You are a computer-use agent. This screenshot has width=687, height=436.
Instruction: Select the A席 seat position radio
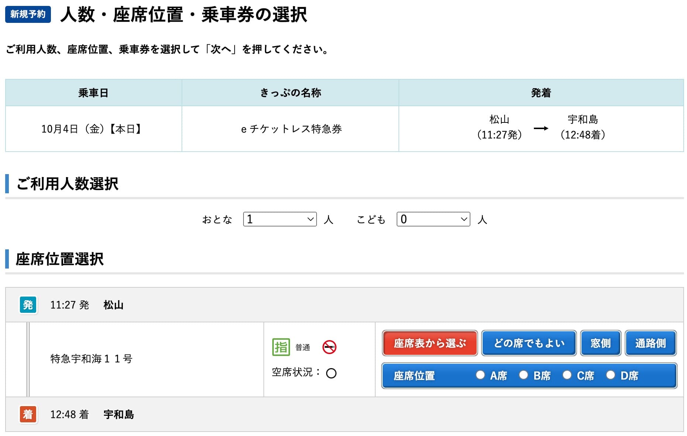480,375
